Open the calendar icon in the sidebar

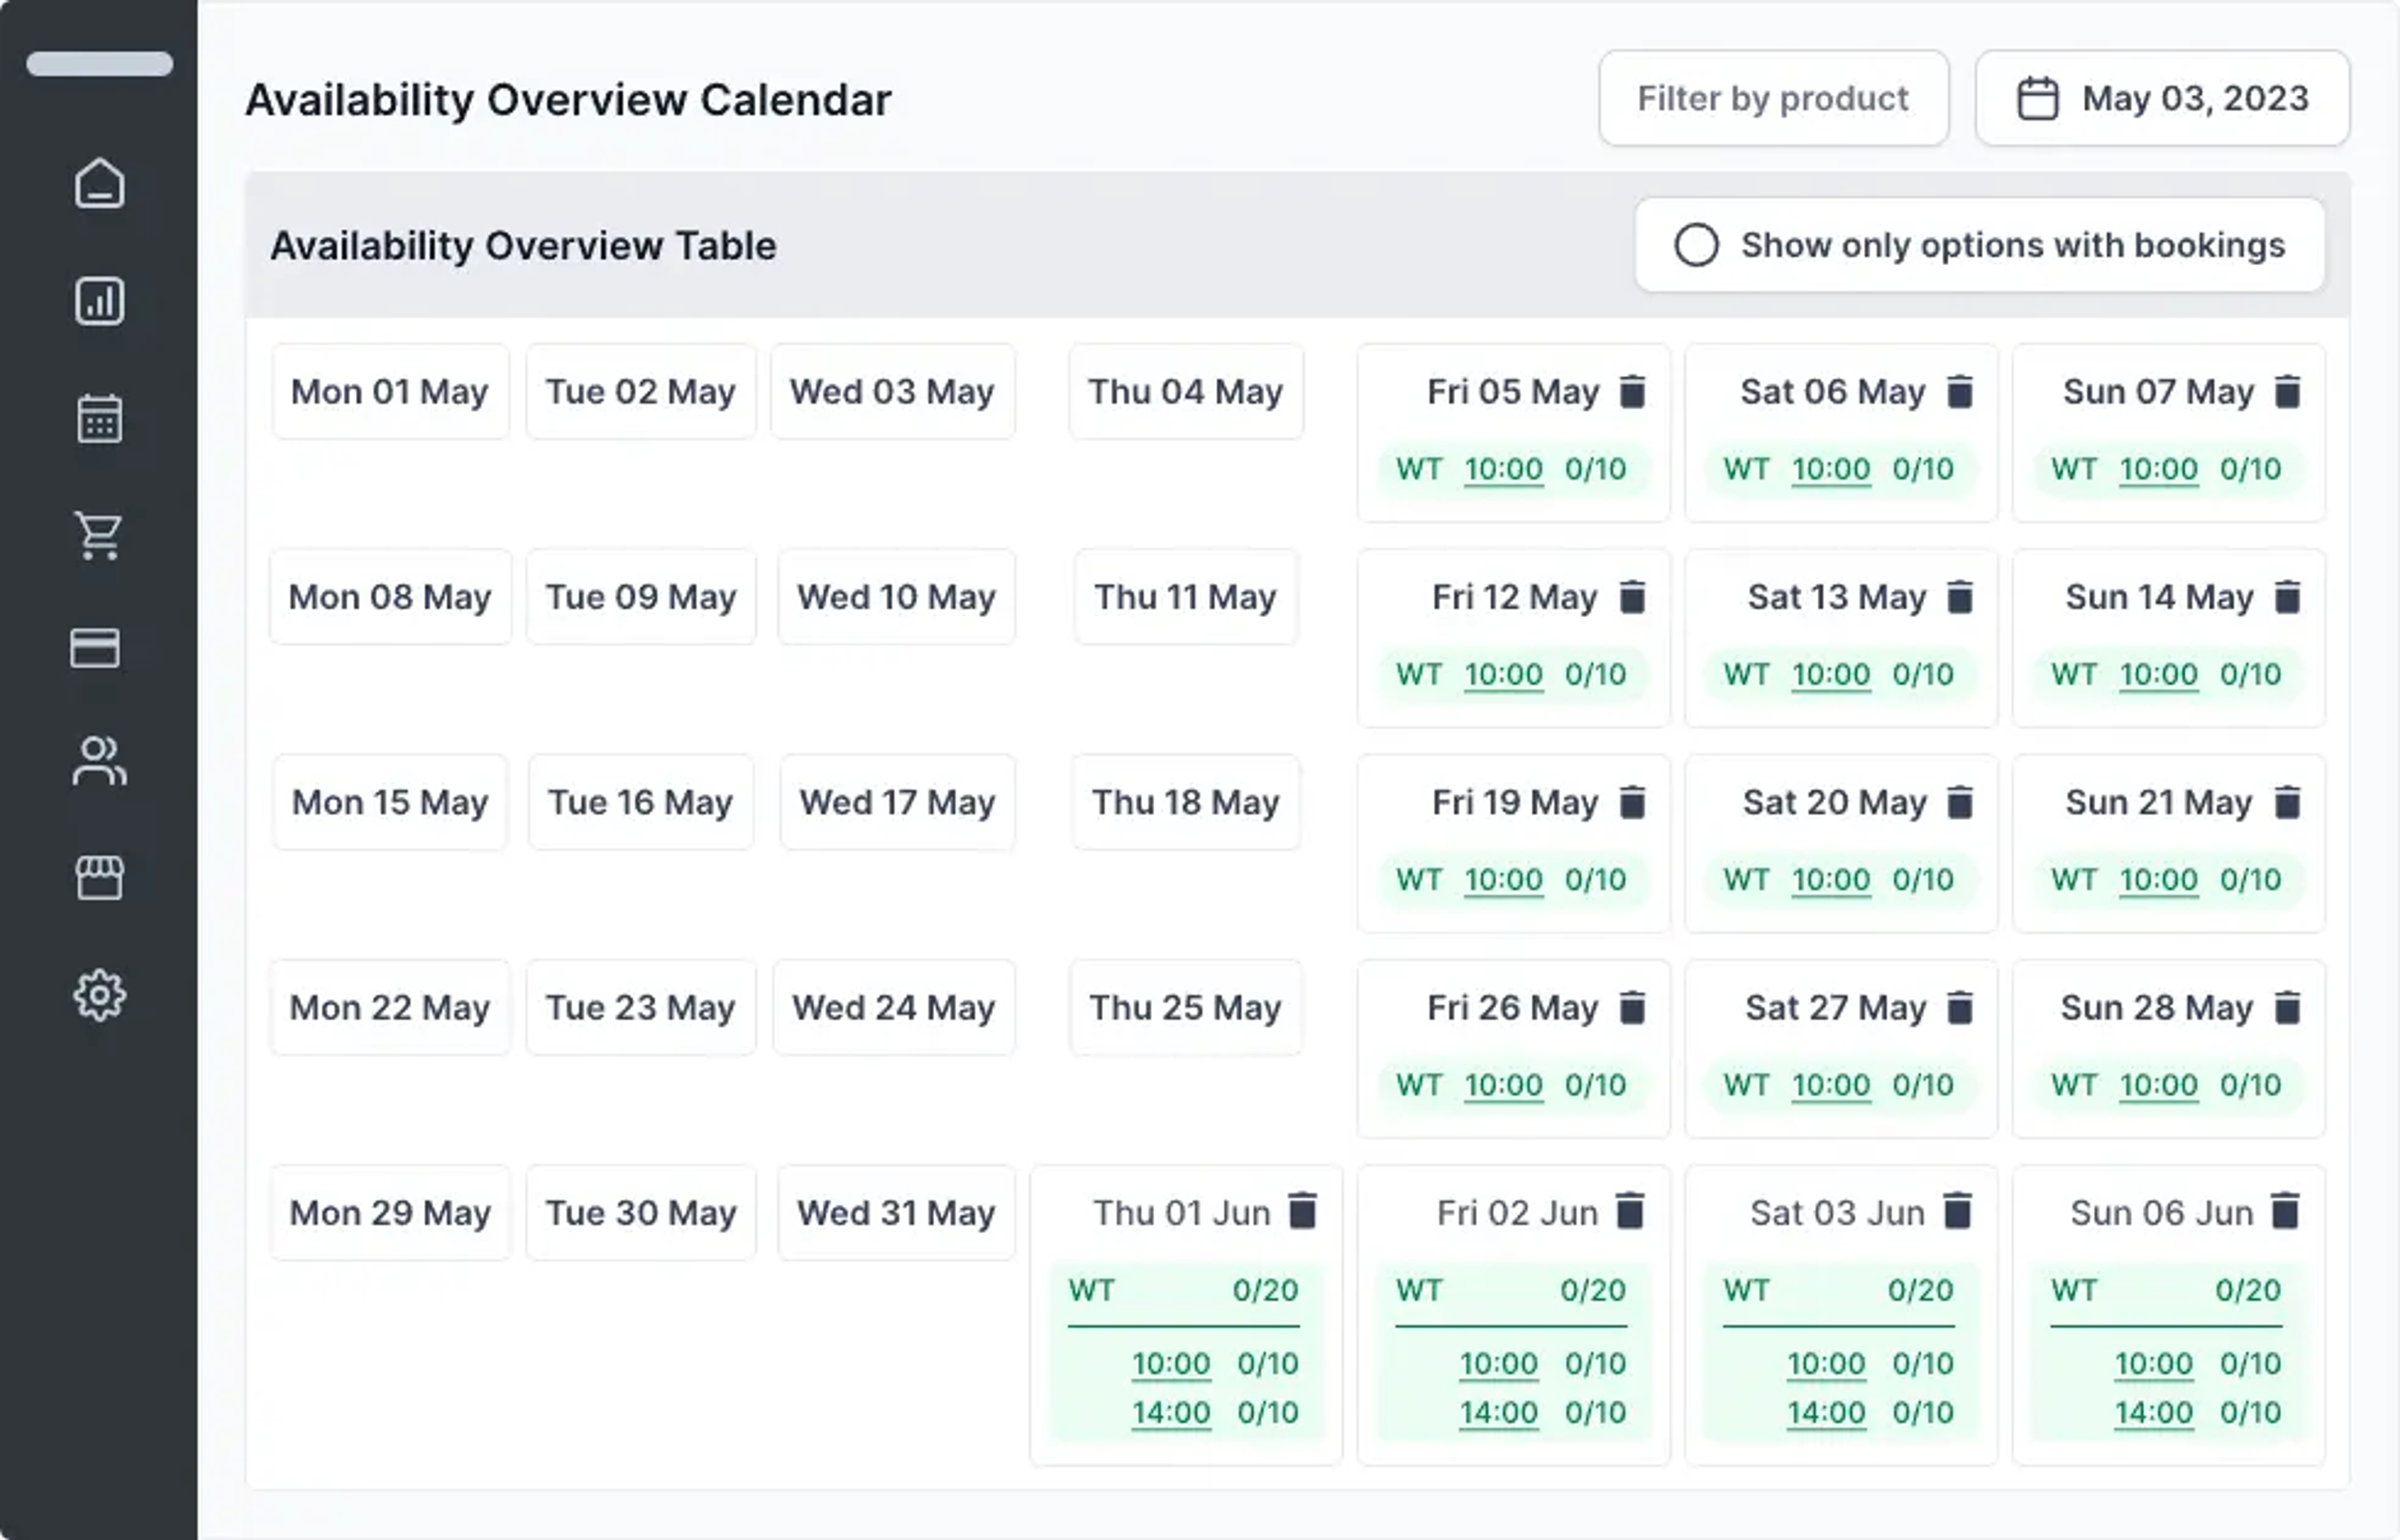[99, 418]
